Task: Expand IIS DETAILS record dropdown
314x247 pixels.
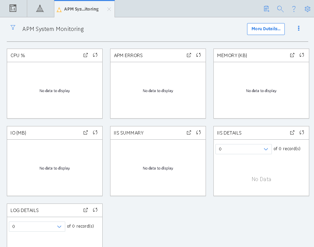Action: 244,149
